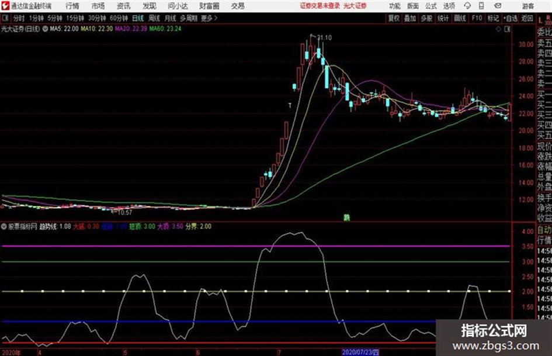Select the 周线 weekly period

(154, 18)
